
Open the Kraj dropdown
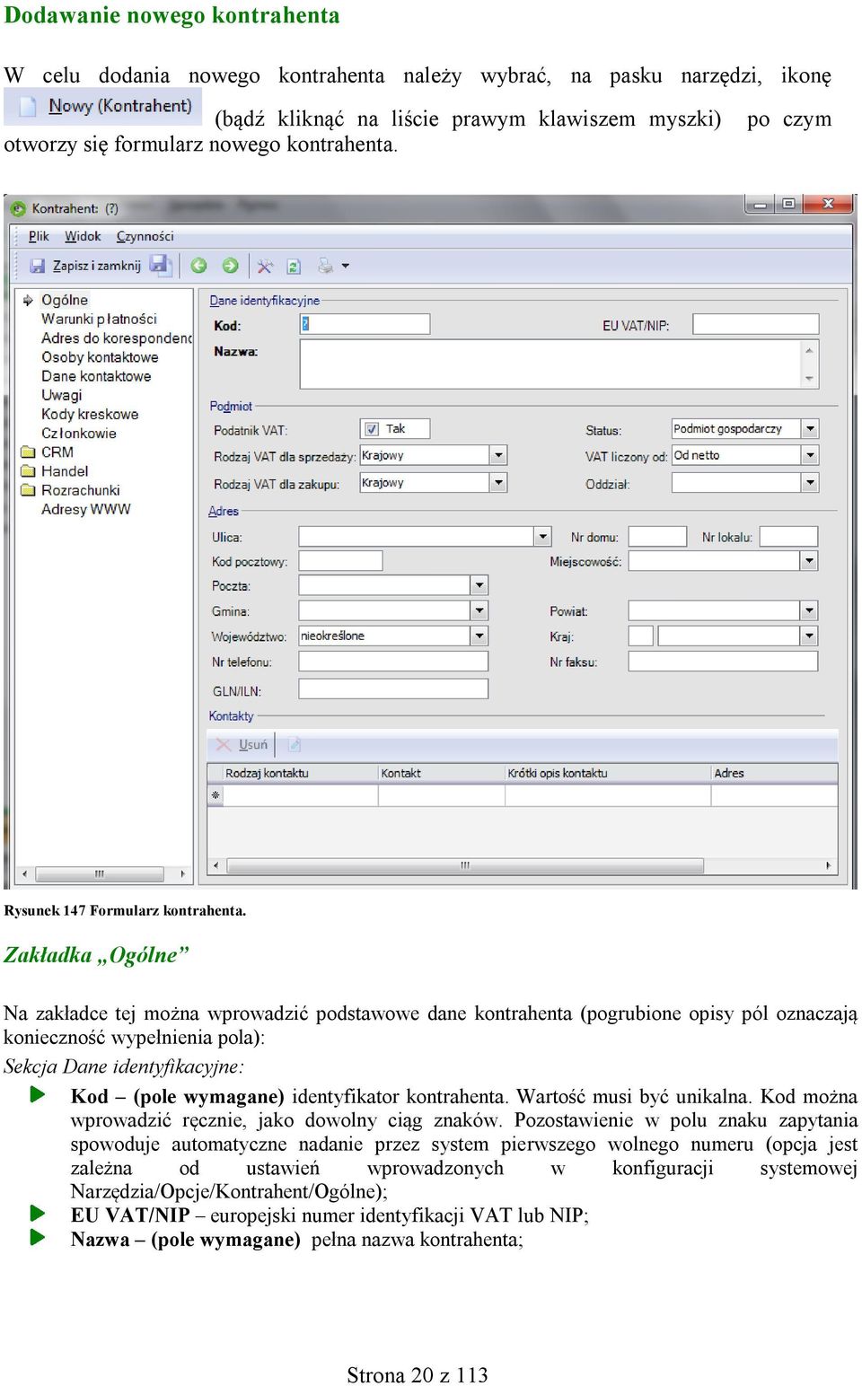(809, 636)
